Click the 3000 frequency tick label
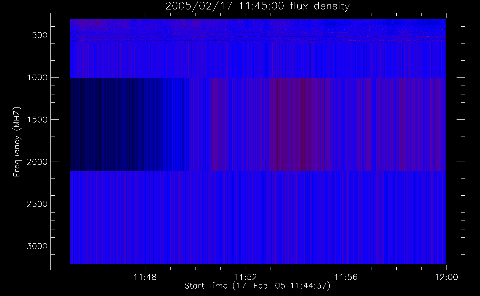Viewport: 480px width, 296px height. [x=37, y=246]
